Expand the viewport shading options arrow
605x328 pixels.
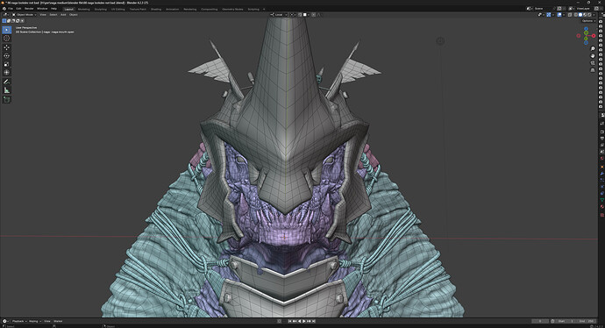coord(594,15)
